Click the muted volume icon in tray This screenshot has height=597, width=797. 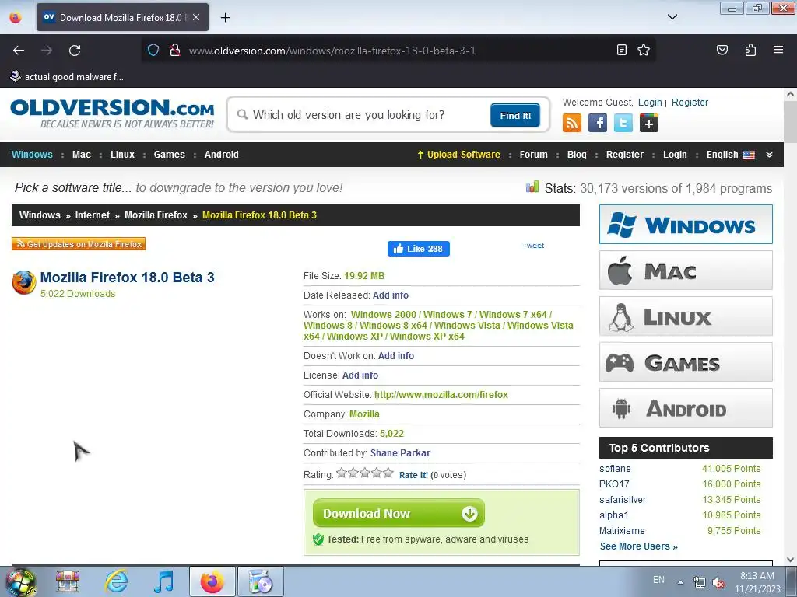point(718,582)
